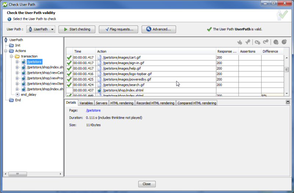The width and height of the screenshot is (294, 193).
Task: Expand the /jpetstore/shop/viewCategory page node
Action: (17, 73)
